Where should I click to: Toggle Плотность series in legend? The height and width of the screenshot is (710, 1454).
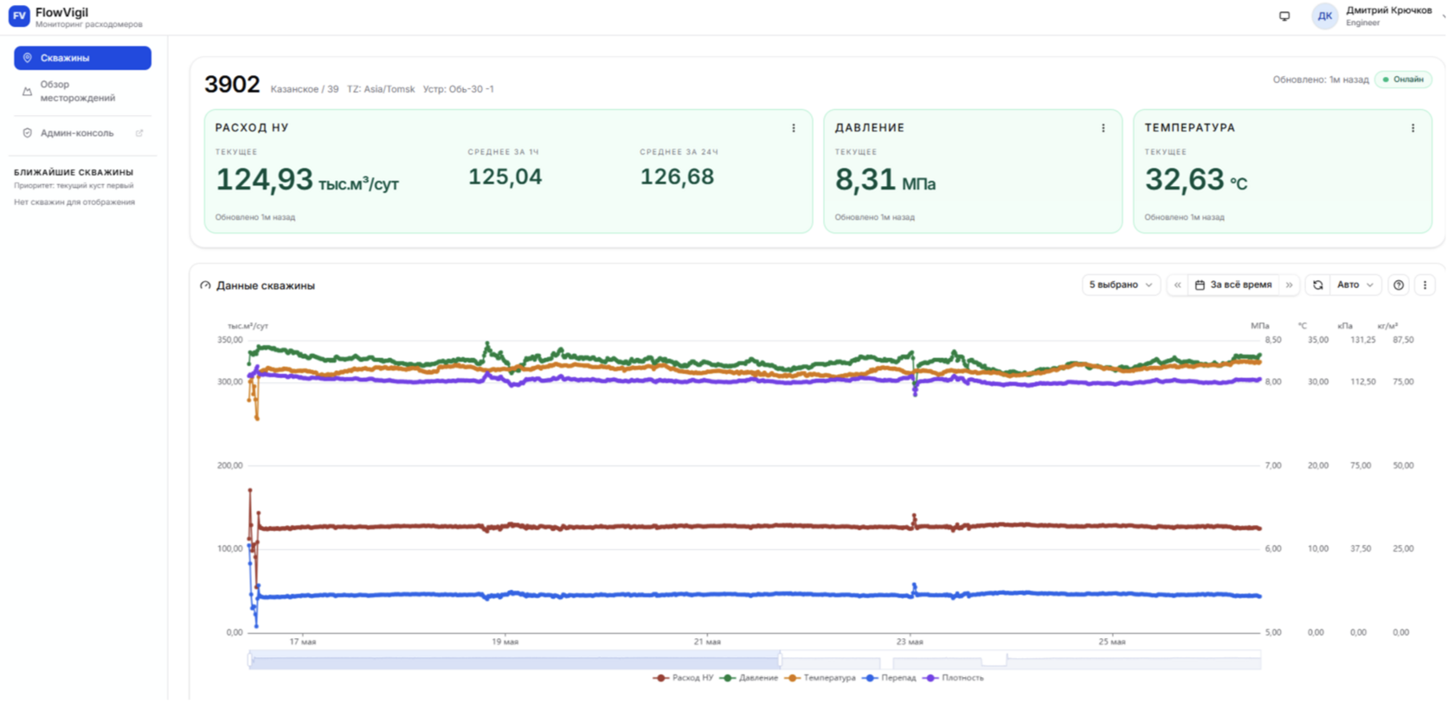click(954, 678)
